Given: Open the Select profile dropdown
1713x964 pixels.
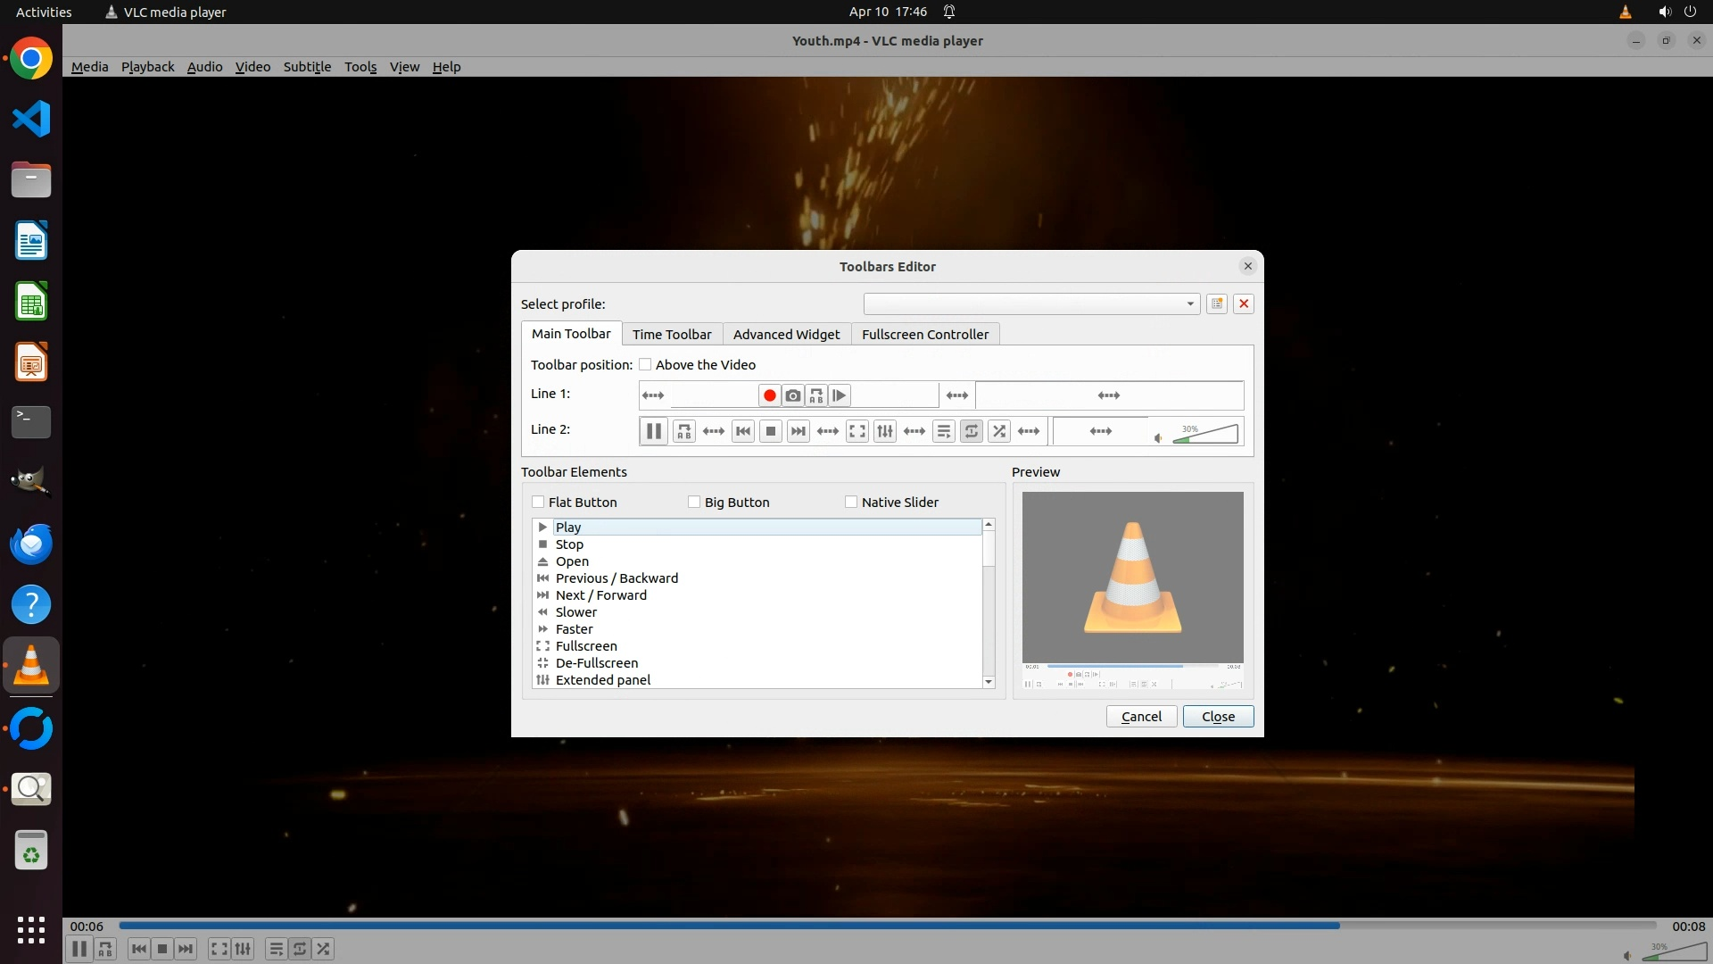Looking at the screenshot, I should (x=1030, y=303).
